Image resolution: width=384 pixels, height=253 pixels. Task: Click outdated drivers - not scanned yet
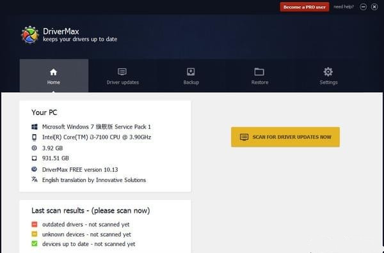tap(86, 224)
